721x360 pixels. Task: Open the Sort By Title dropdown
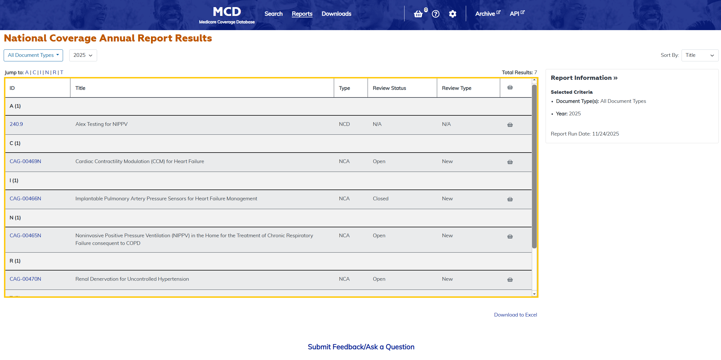699,55
